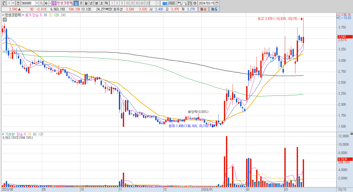Choose the 5 interval button

[x=122, y=3]
